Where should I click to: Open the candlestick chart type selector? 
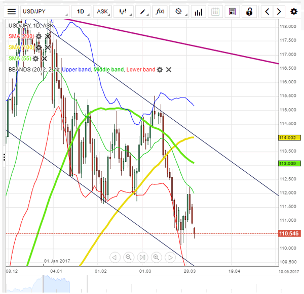[x=123, y=12]
